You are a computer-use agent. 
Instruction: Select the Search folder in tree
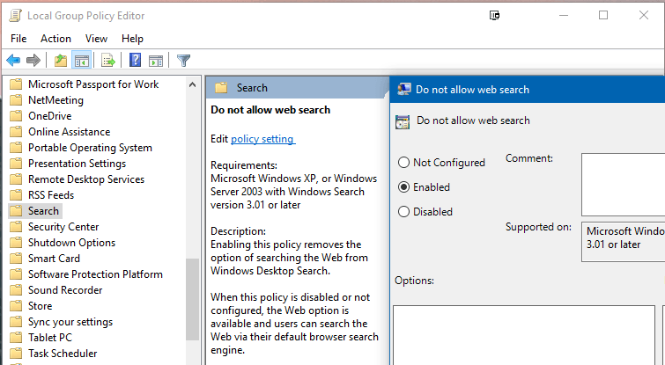click(x=43, y=211)
